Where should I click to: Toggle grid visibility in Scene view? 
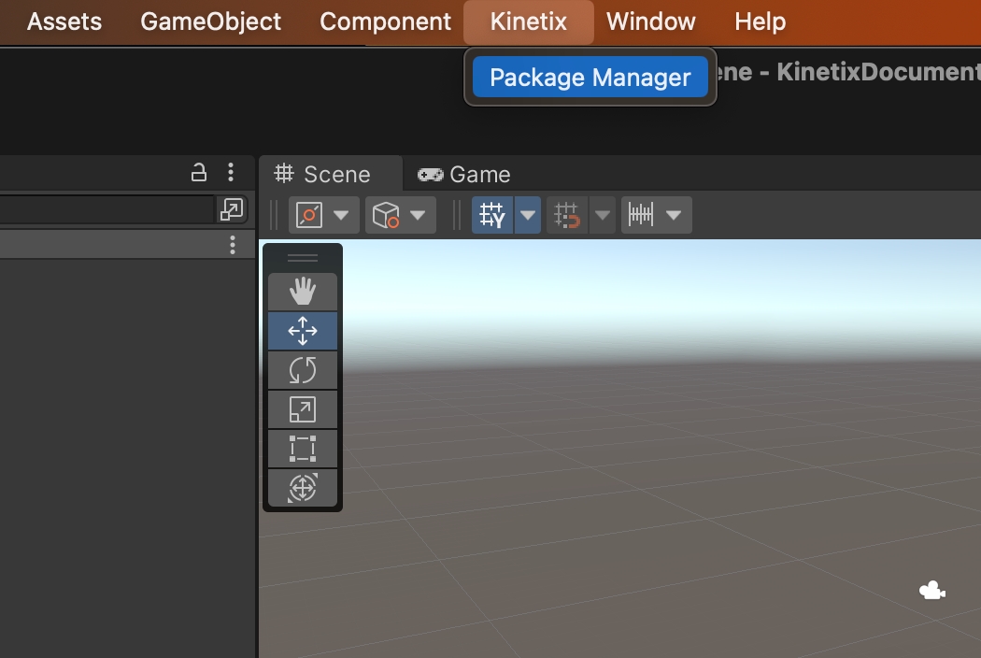click(x=491, y=216)
